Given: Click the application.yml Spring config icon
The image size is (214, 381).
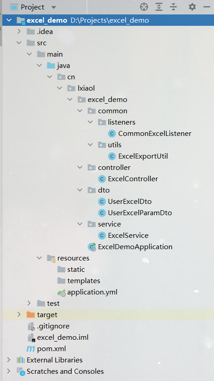Looking at the screenshot, I should (x=61, y=292).
